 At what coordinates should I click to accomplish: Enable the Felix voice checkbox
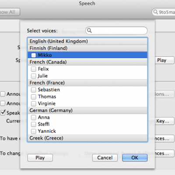tap(33, 69)
